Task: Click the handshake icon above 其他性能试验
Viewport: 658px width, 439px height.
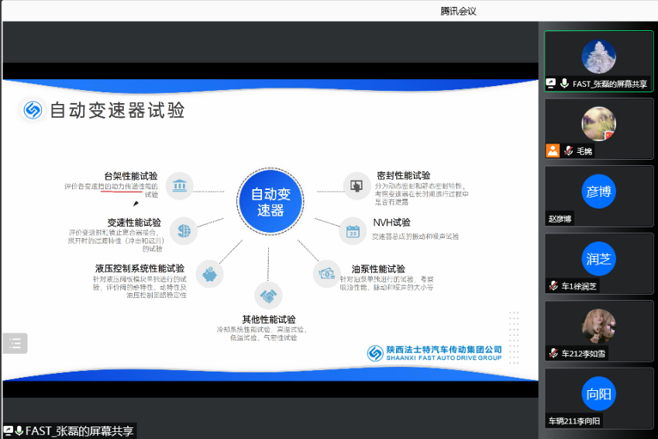Action: point(268,296)
